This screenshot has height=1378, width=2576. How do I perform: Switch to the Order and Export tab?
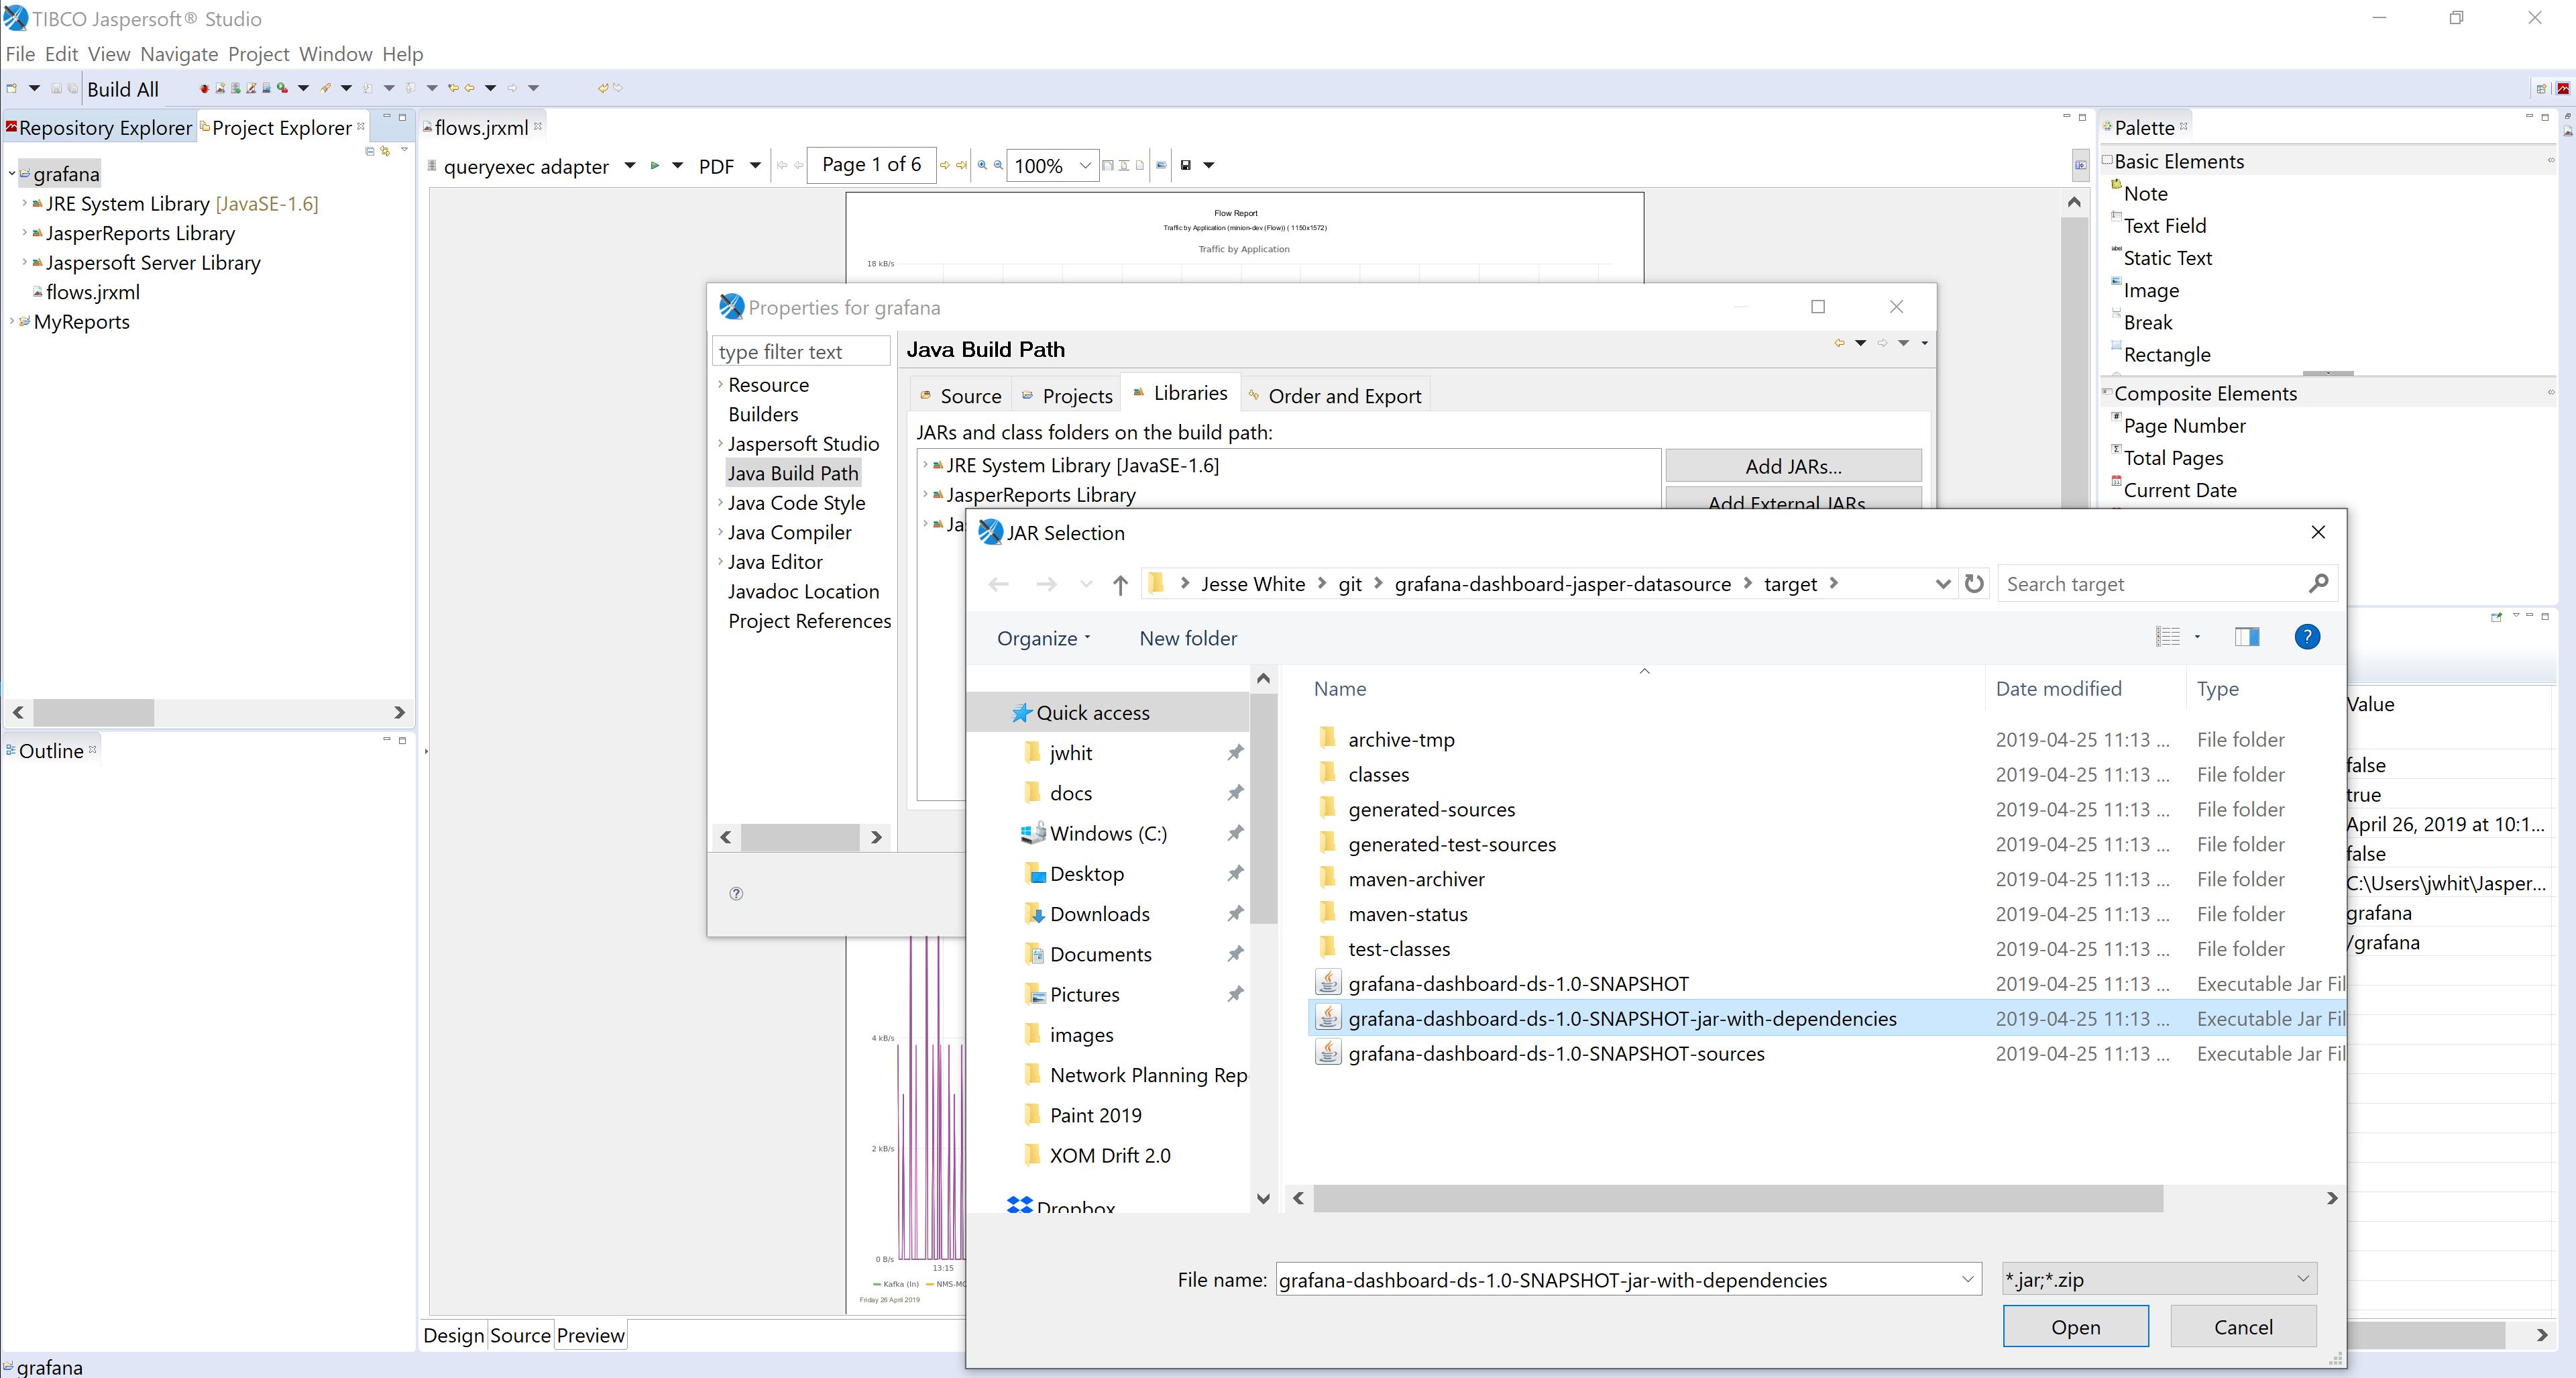point(1335,396)
